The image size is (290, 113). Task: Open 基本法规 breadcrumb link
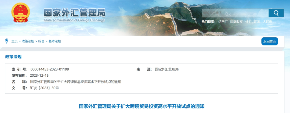click(x=55, y=41)
